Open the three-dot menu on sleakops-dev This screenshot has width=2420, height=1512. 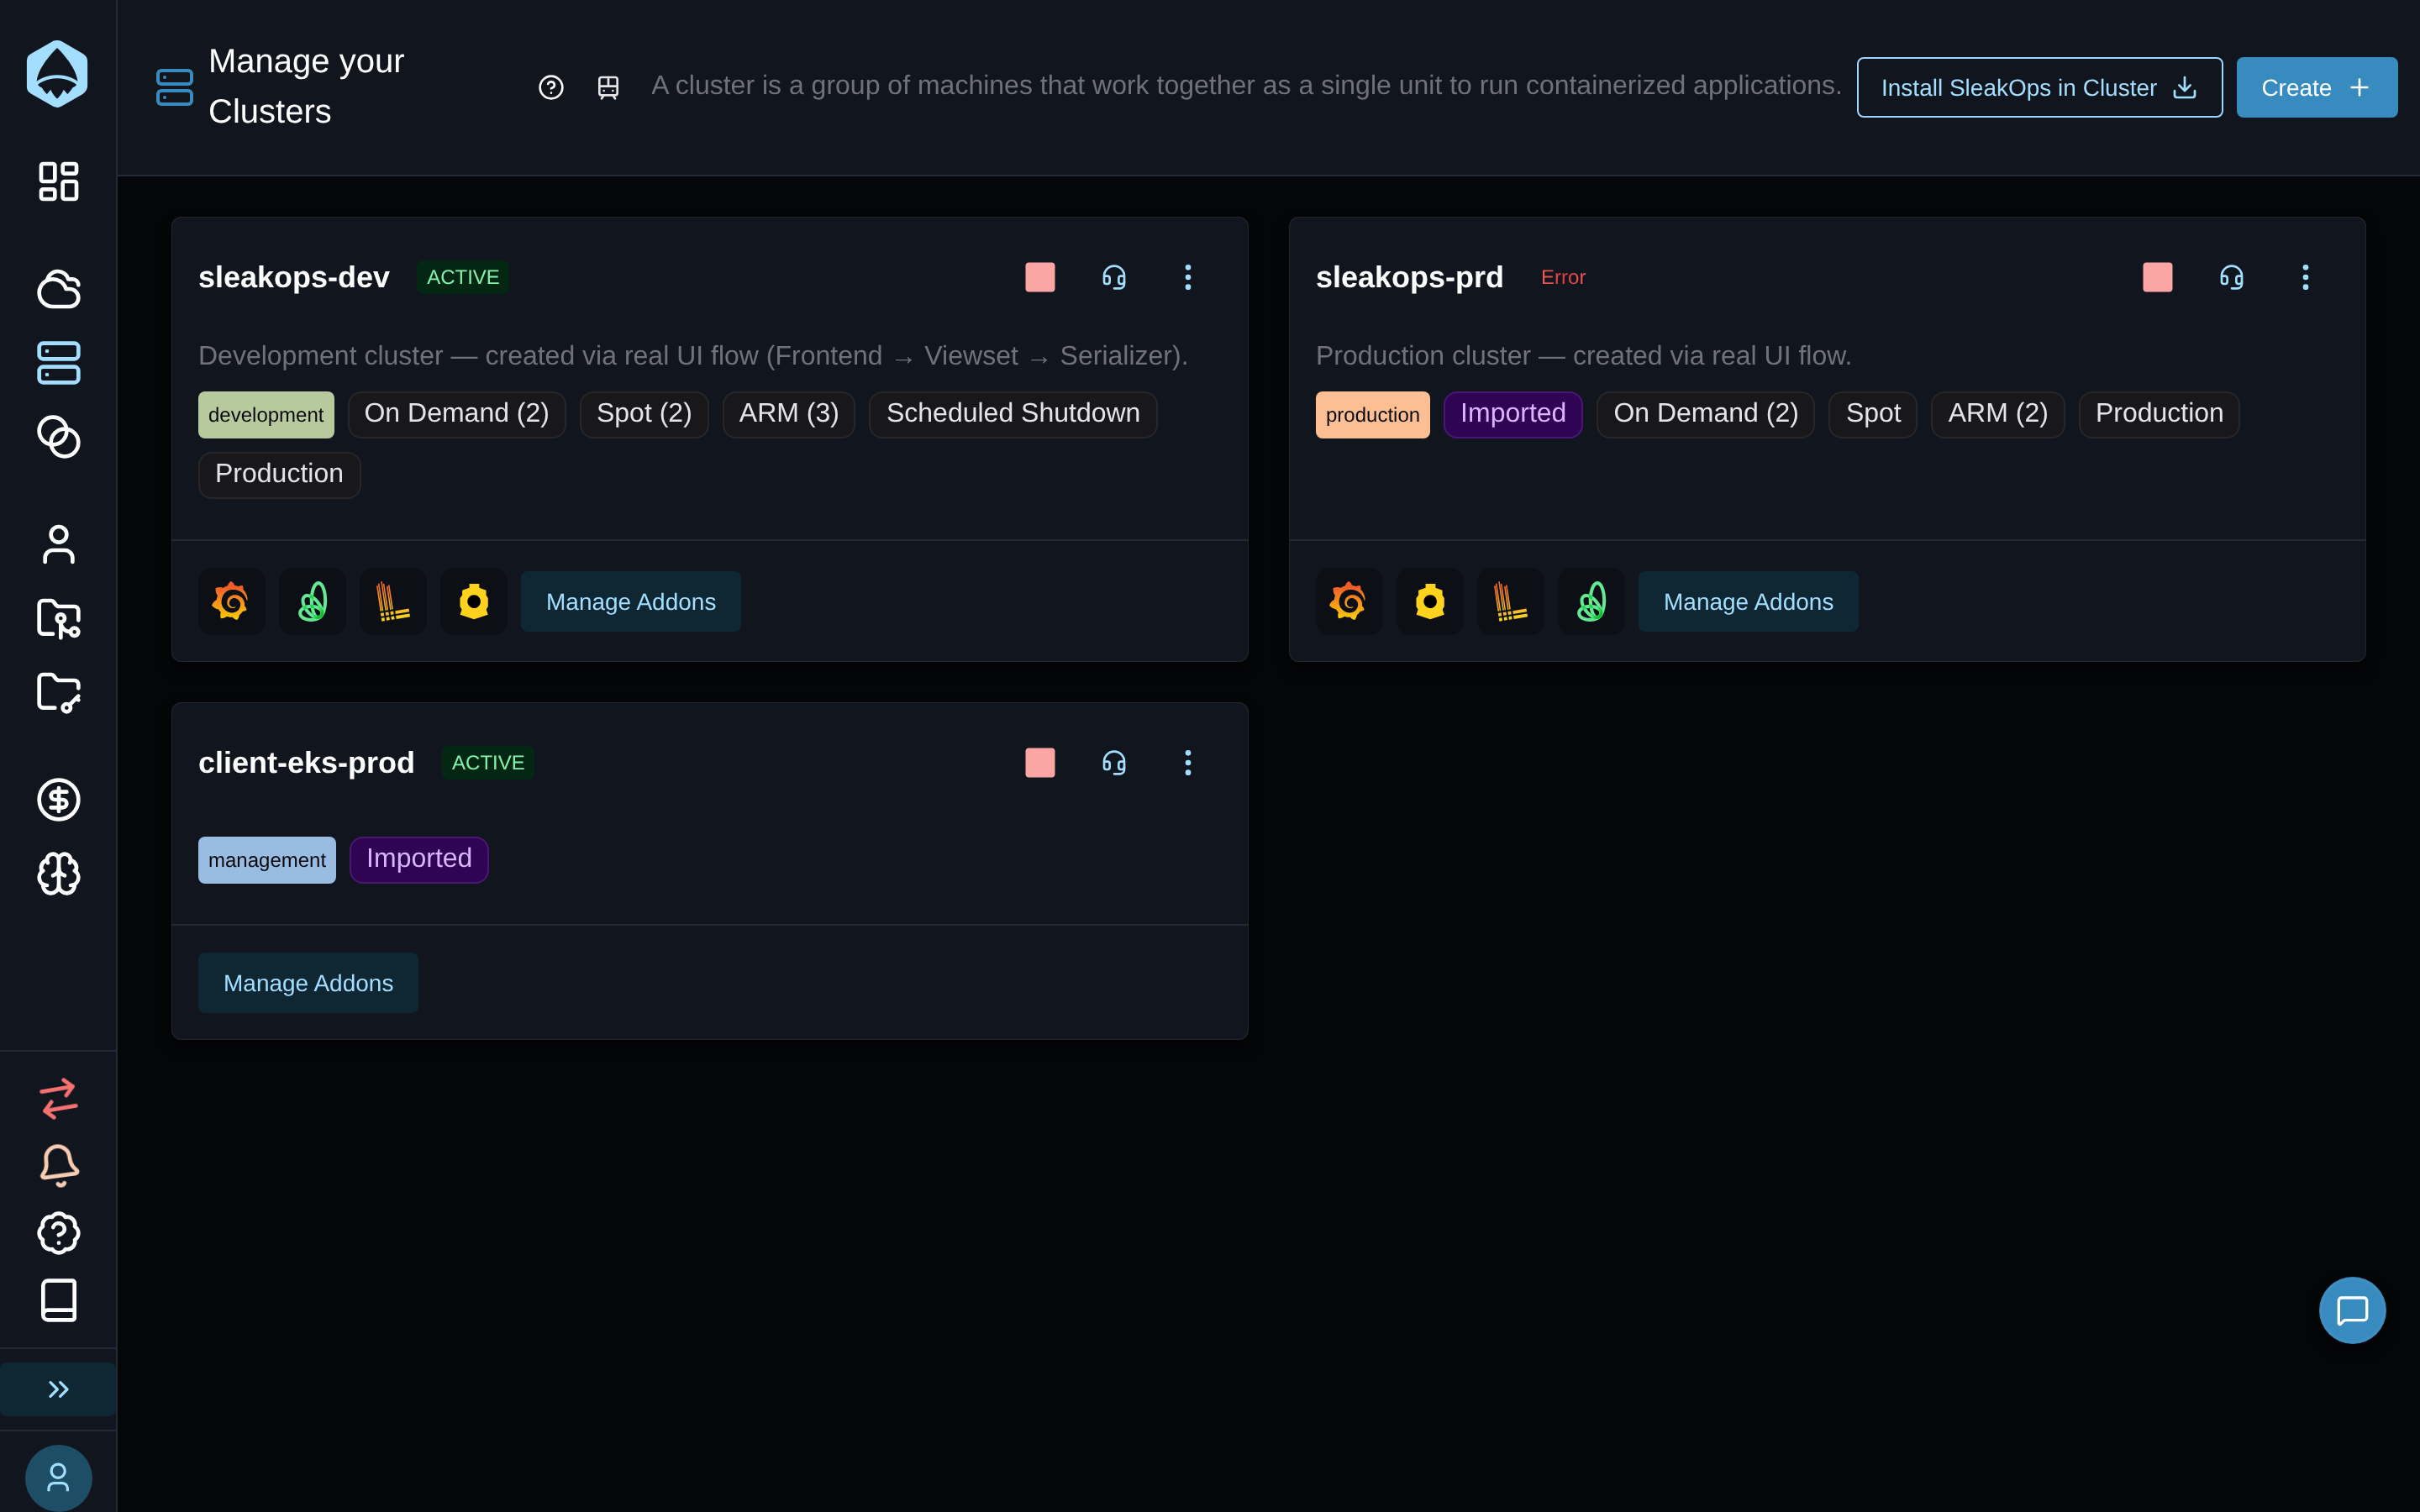pyautogui.click(x=1188, y=277)
